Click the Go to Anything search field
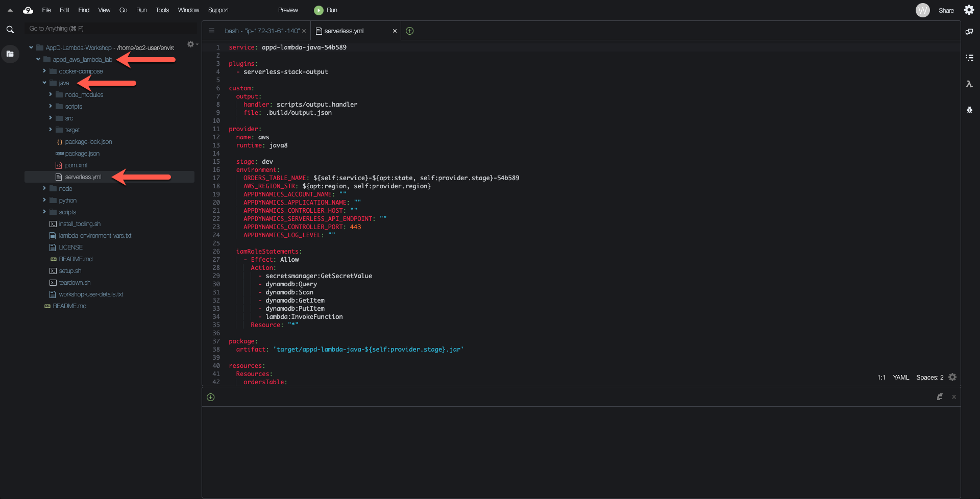The image size is (980, 499). click(x=110, y=29)
